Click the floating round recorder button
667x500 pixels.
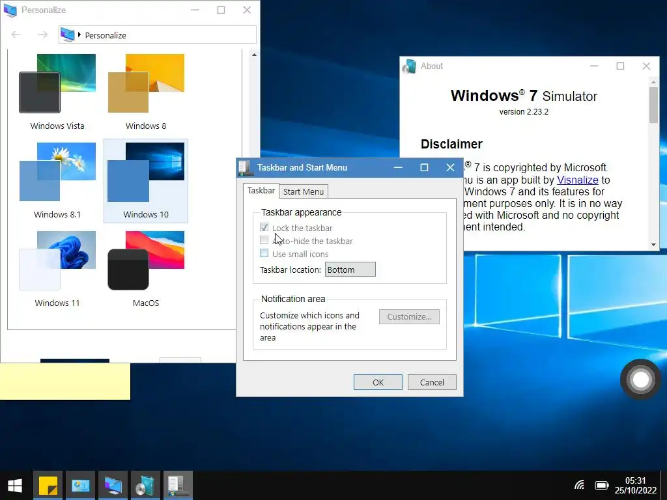[641, 380]
